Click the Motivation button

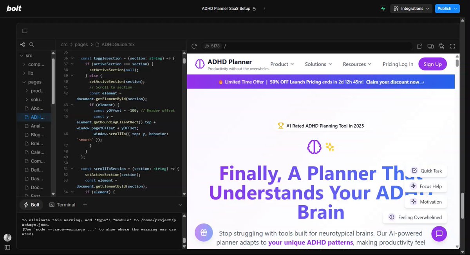(427, 202)
